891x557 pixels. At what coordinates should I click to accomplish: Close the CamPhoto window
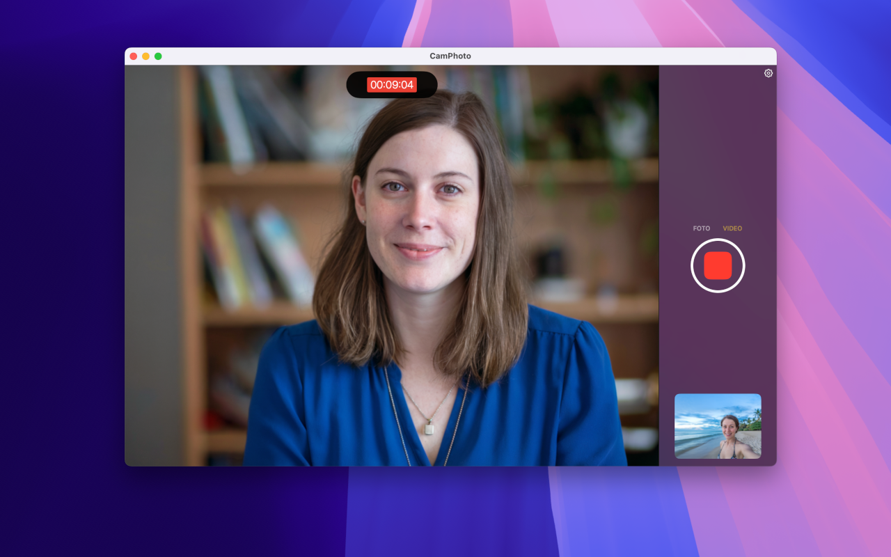[x=134, y=56]
